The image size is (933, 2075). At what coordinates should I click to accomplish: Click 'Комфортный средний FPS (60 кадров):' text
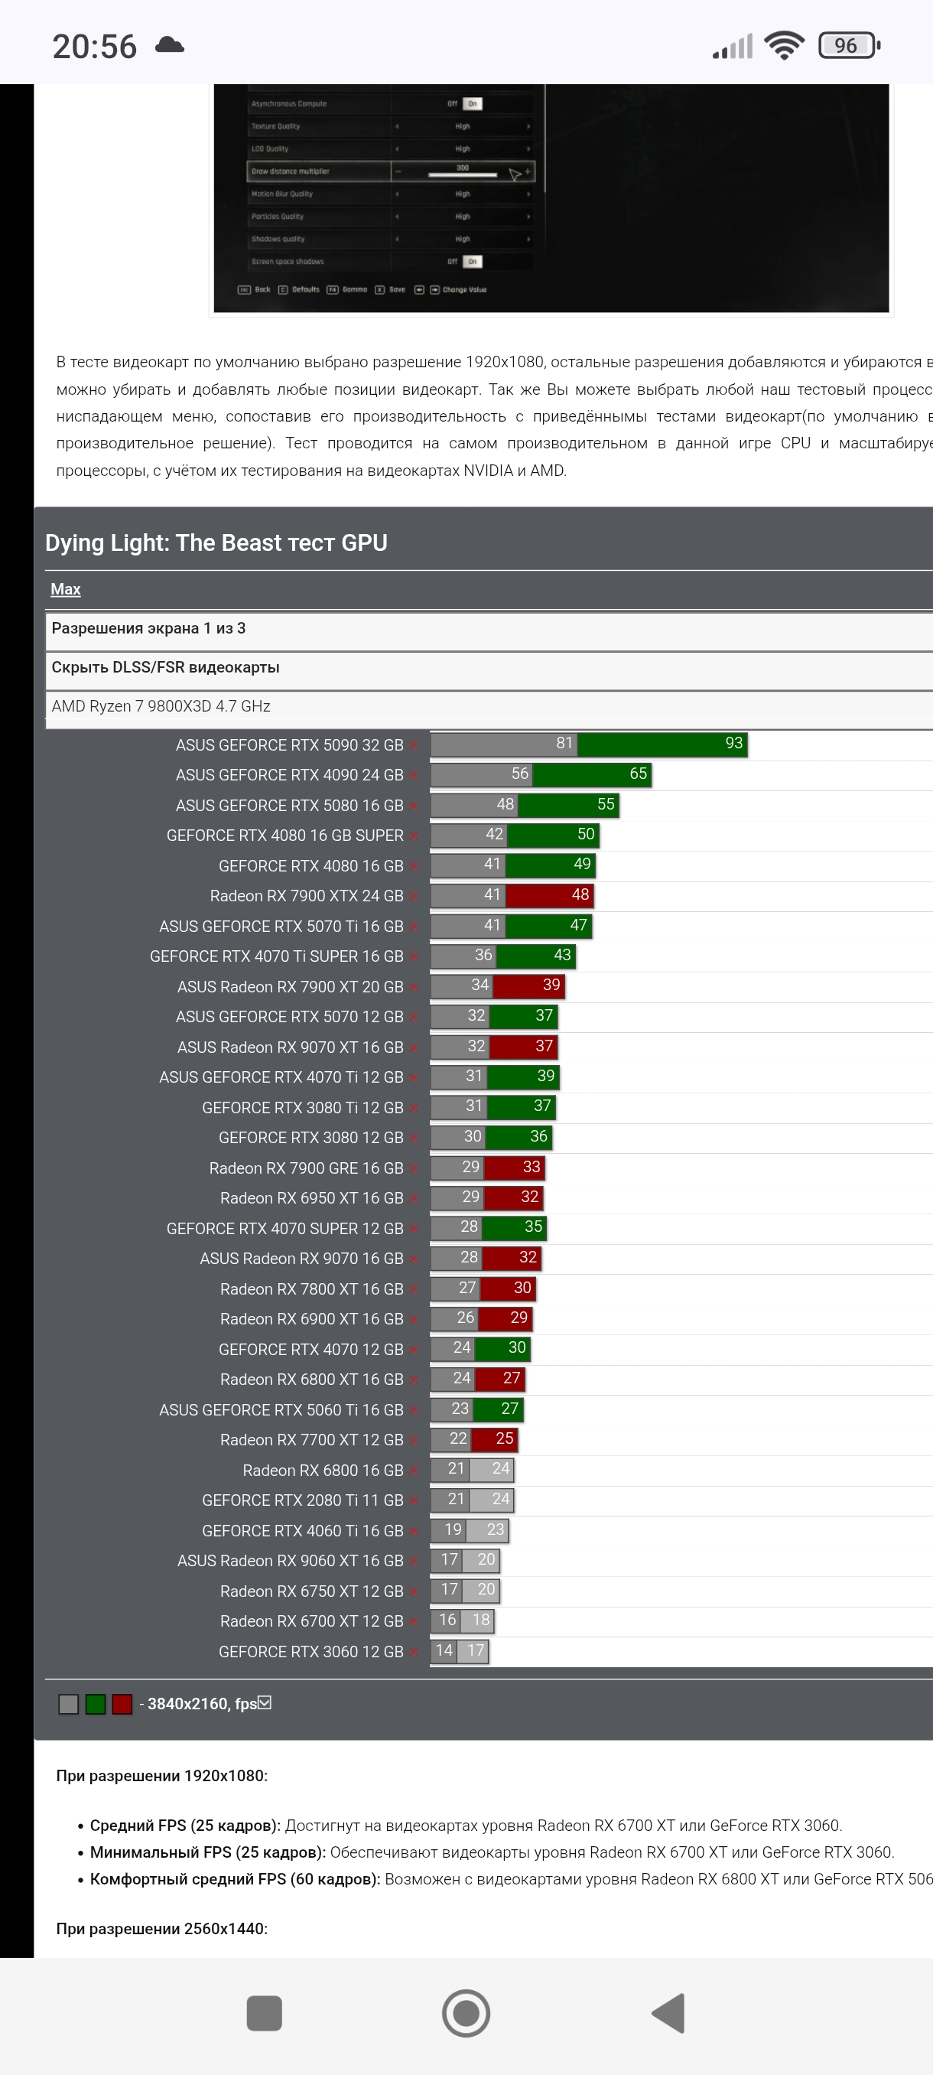point(235,1878)
